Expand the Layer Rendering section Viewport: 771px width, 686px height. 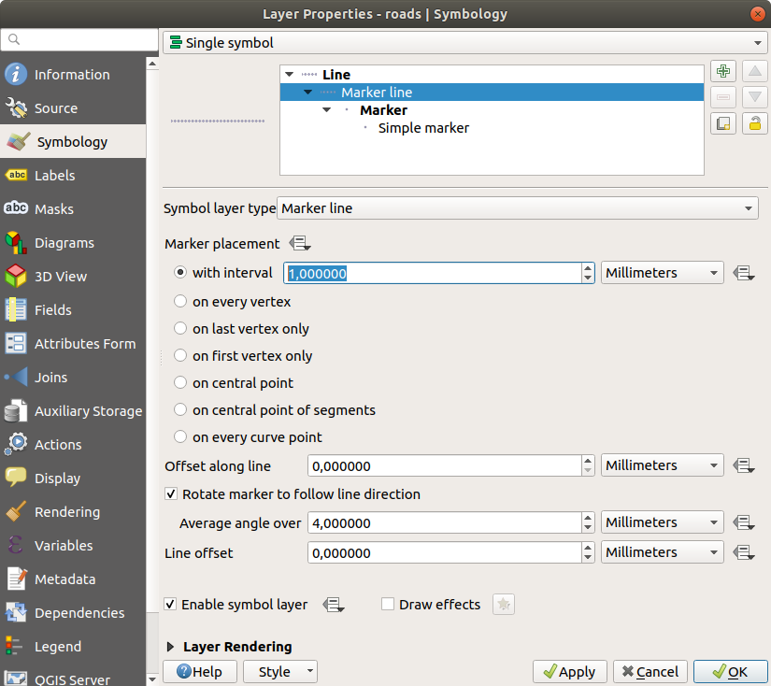coord(171,647)
